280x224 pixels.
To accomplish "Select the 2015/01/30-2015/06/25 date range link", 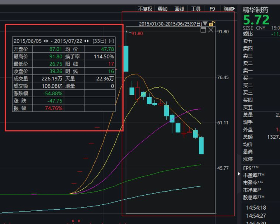I will tap(170, 24).
